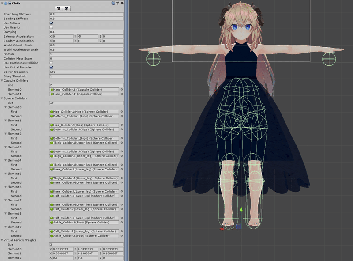Click the Random Acceleration X field
The image size is (353, 261).
click(63, 41)
